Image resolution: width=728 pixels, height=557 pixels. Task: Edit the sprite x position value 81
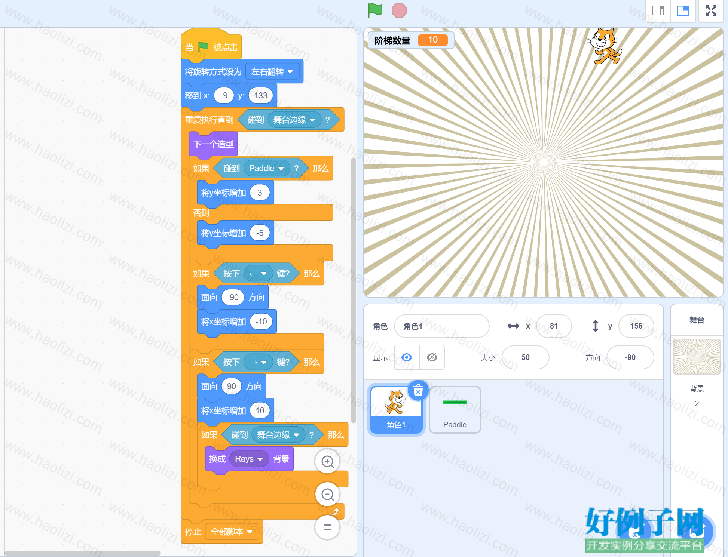click(x=554, y=326)
